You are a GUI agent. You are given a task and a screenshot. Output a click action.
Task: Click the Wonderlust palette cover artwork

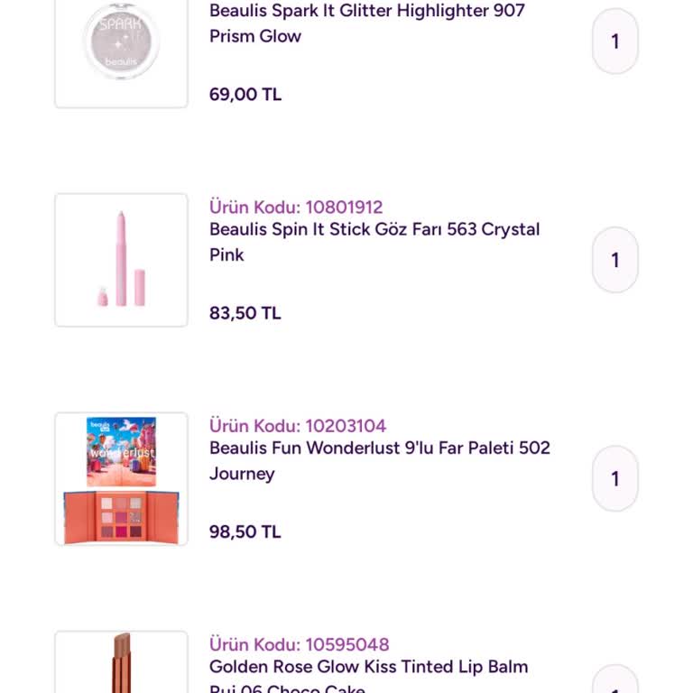pyautogui.click(x=121, y=451)
